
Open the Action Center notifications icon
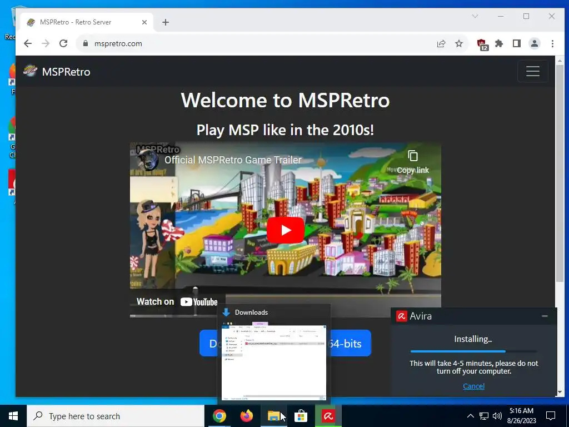[551, 416]
